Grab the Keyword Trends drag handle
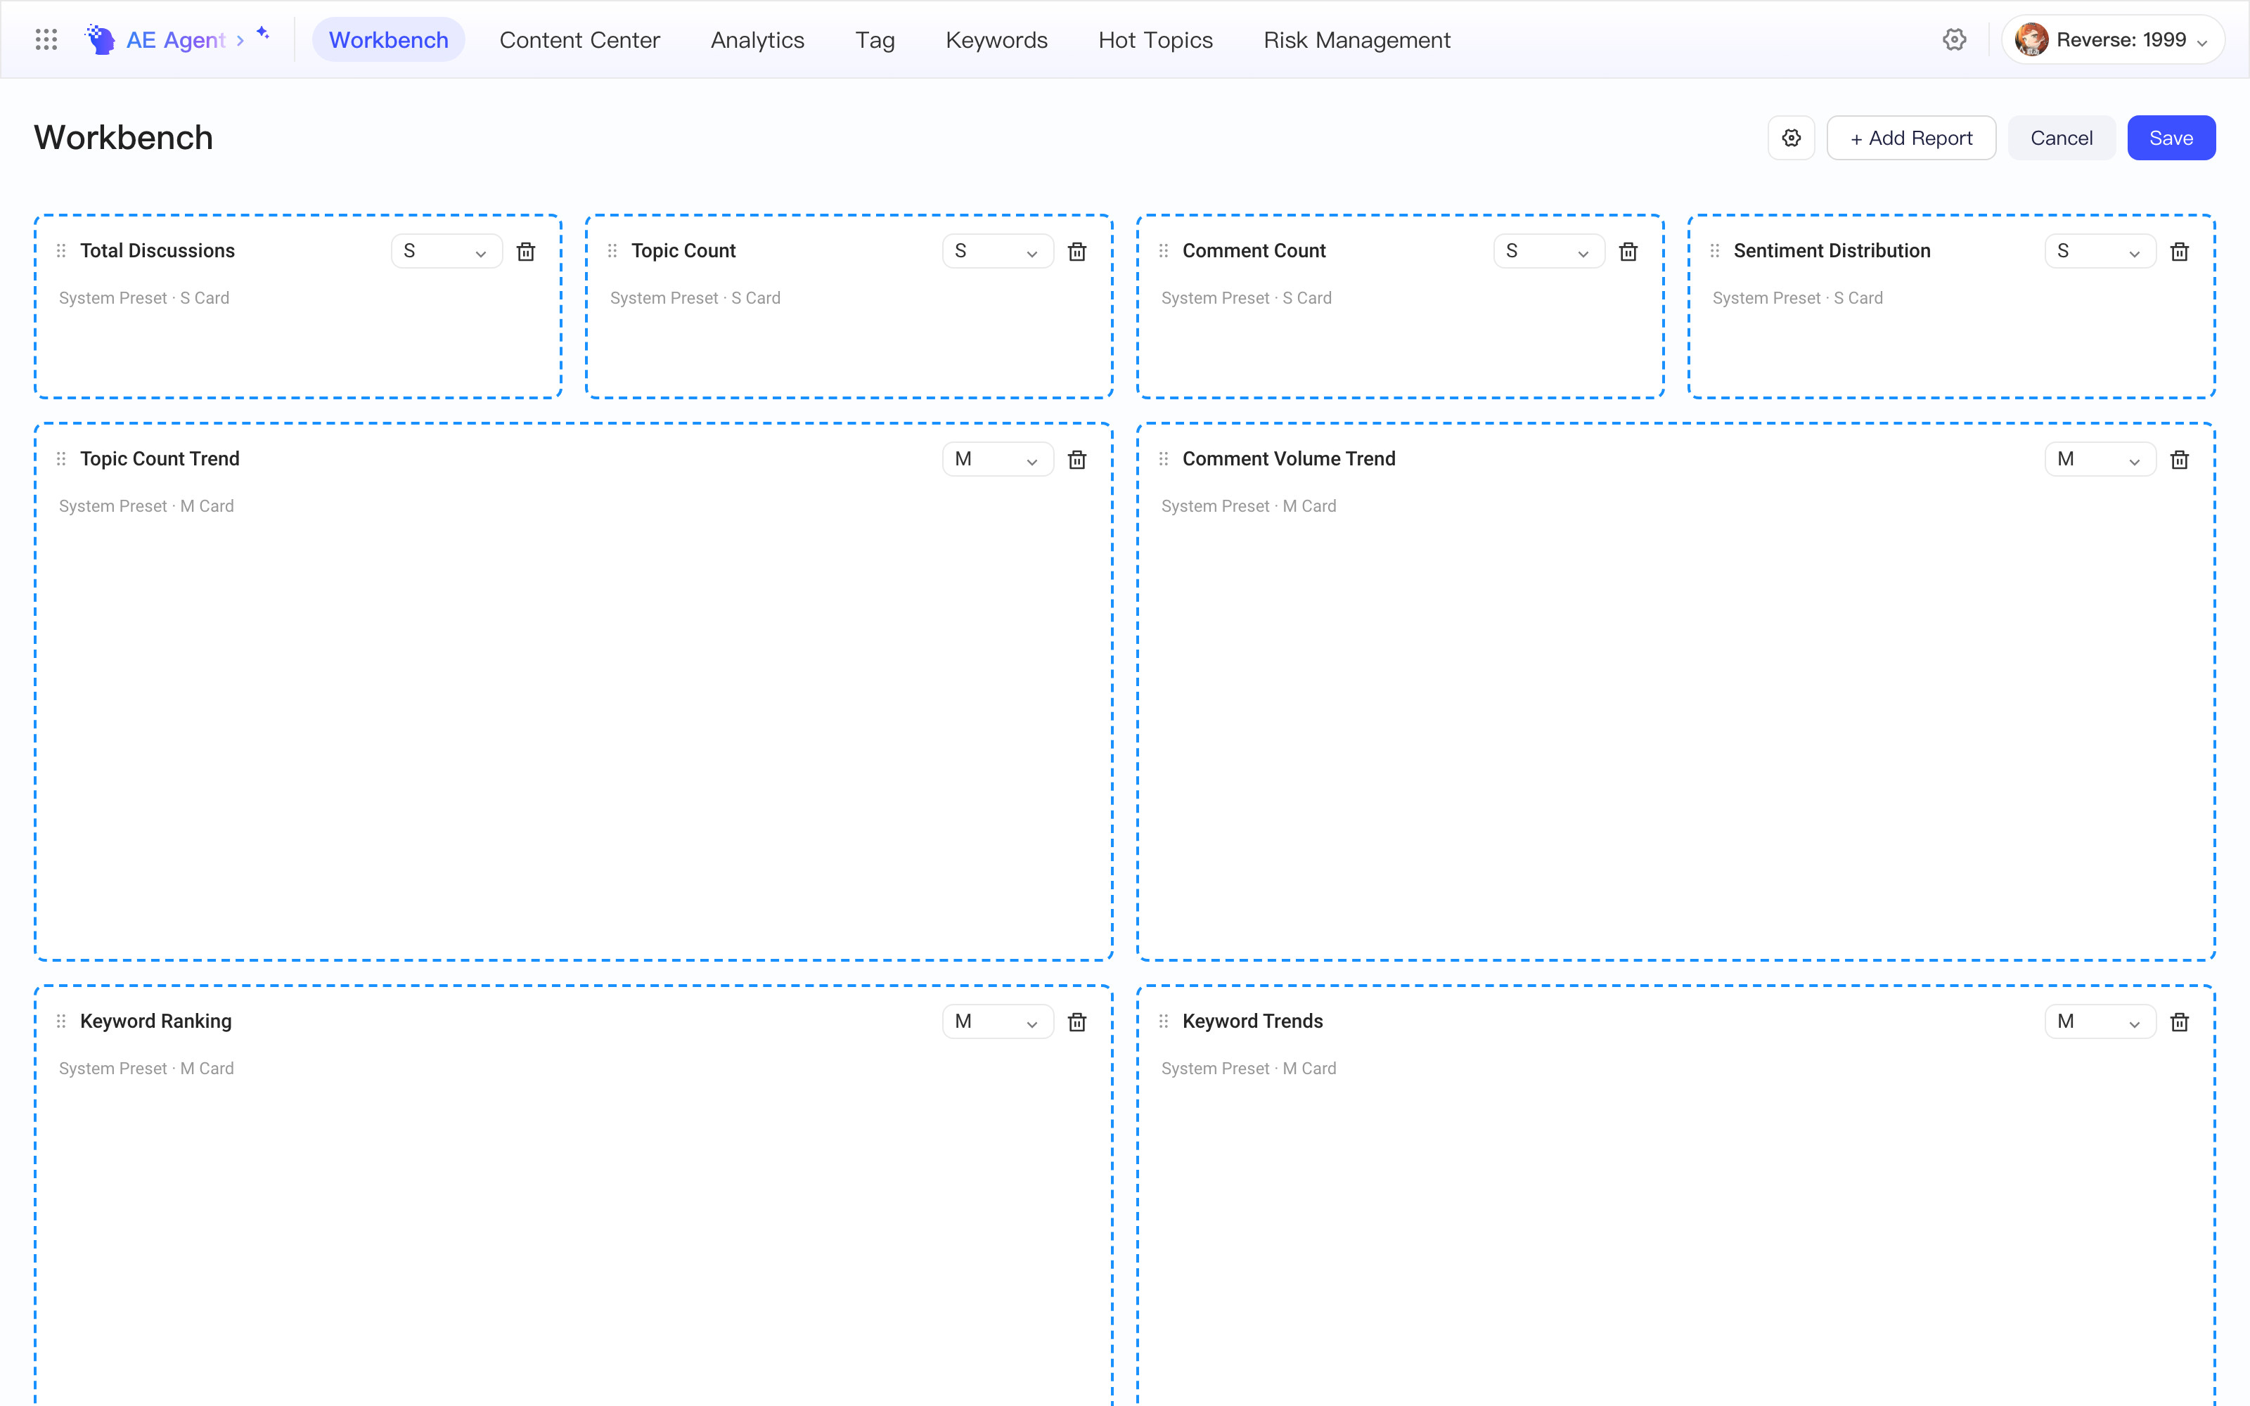This screenshot has height=1406, width=2250. coord(1164,1021)
